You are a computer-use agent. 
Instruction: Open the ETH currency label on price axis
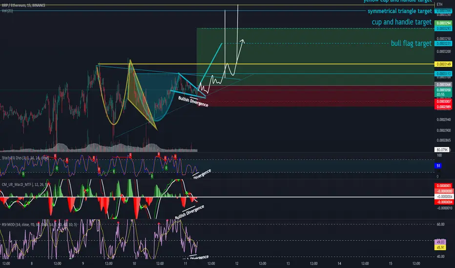pos(439,4)
